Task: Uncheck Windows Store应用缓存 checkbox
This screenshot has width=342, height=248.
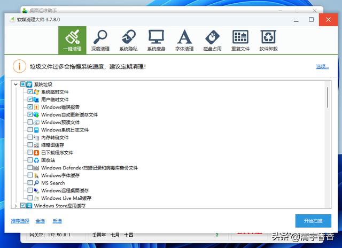Action: click(x=23, y=205)
